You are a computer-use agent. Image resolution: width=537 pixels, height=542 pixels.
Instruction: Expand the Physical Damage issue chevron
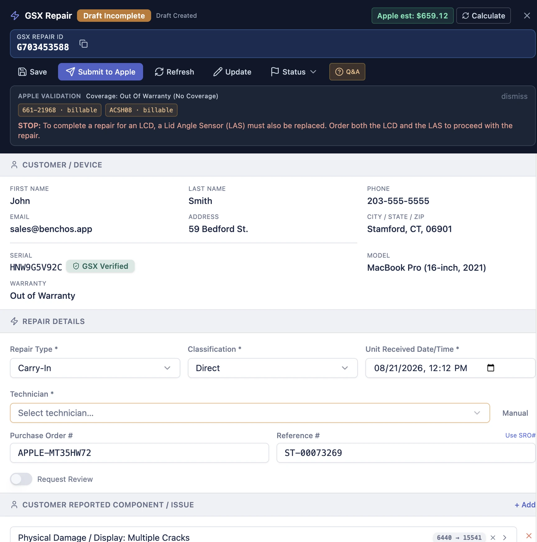(505, 538)
